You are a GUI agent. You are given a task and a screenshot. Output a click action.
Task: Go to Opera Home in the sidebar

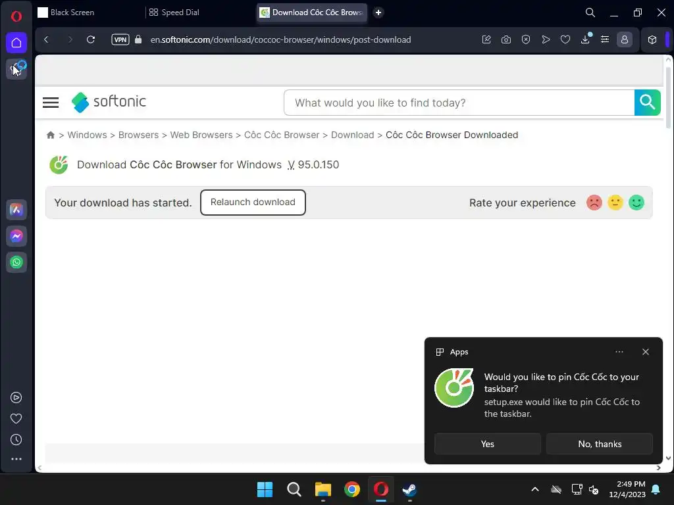point(16,43)
